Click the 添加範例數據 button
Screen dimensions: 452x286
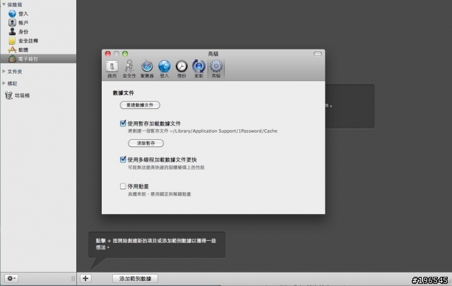click(x=135, y=278)
